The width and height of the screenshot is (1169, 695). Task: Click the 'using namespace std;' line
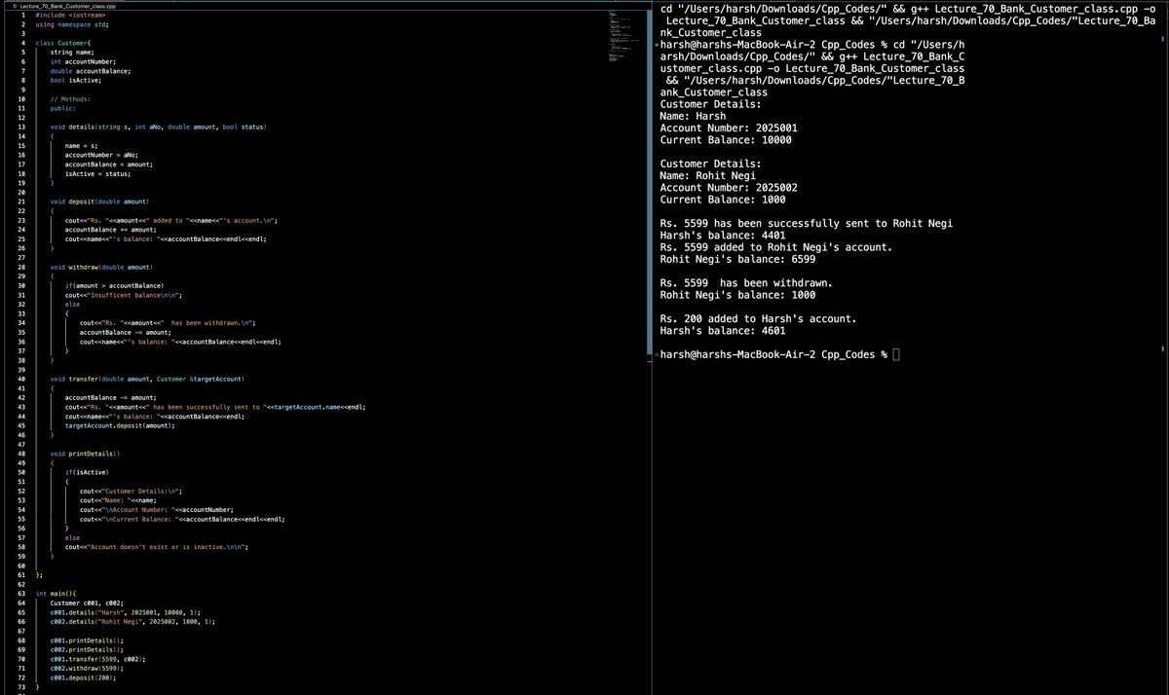(73, 24)
